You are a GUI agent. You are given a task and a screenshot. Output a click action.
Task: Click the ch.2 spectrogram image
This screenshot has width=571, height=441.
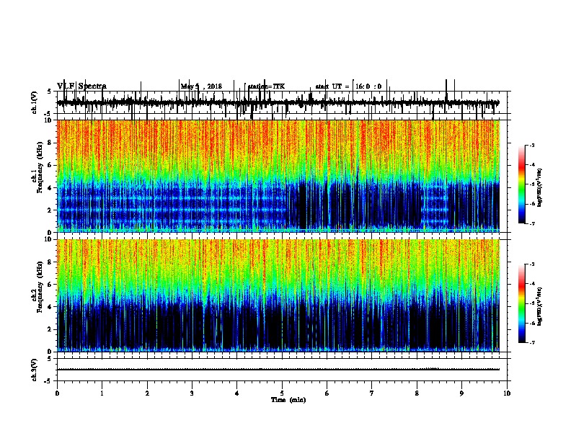[x=278, y=295]
